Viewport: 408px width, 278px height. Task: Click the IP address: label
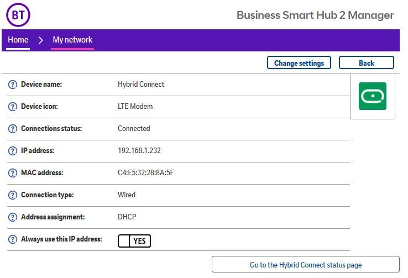pyautogui.click(x=38, y=150)
